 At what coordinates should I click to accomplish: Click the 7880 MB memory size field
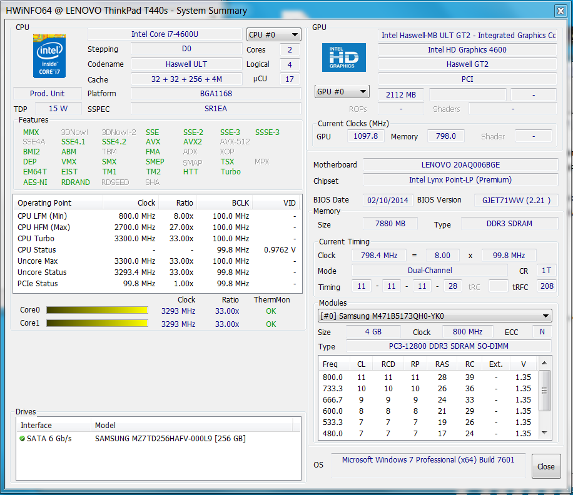[x=390, y=223]
